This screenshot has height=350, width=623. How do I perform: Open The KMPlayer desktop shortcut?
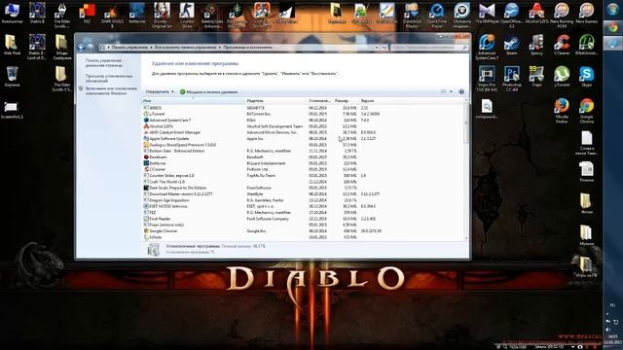pos(487,13)
